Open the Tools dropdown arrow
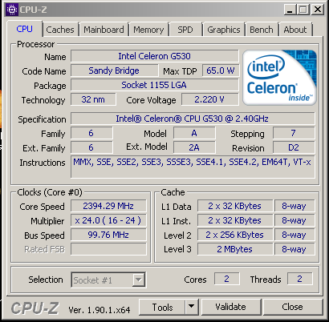This screenshot has width=329, height=322. point(191,307)
